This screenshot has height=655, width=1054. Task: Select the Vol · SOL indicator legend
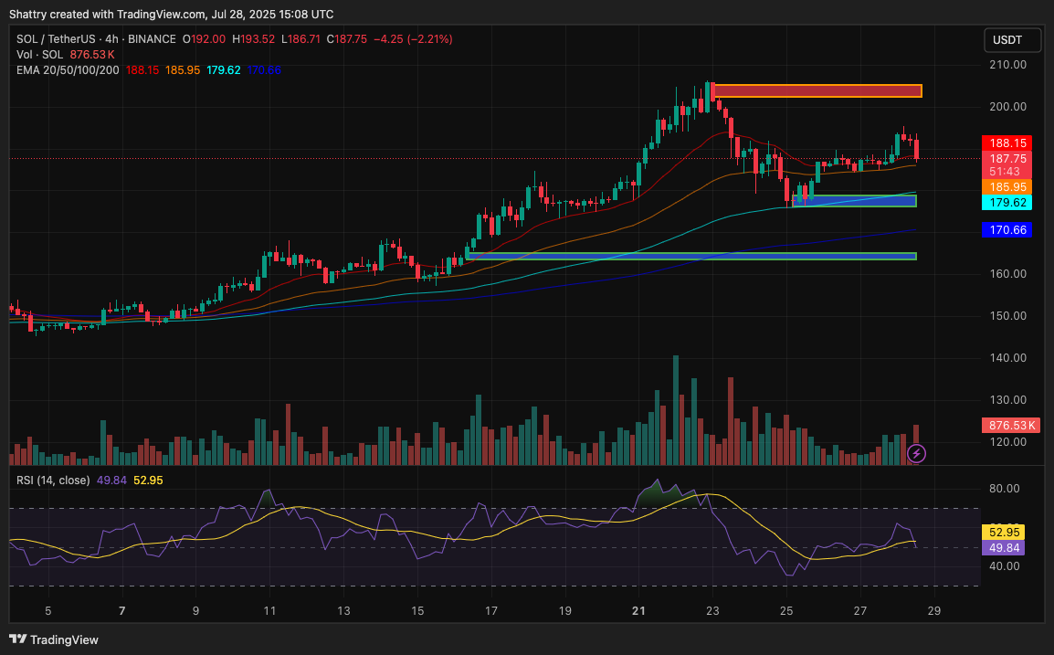(40, 55)
